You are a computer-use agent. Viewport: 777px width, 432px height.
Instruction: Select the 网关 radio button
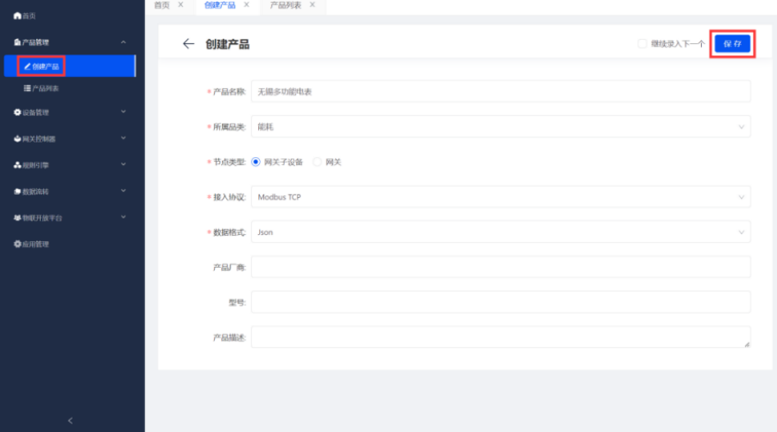coord(317,162)
